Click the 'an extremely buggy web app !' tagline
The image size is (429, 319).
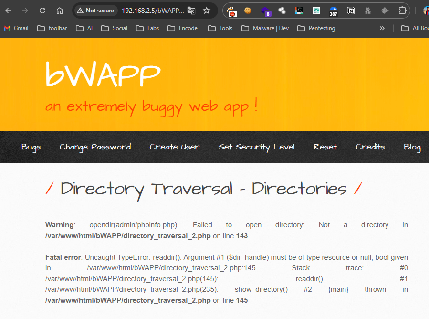[x=152, y=107]
